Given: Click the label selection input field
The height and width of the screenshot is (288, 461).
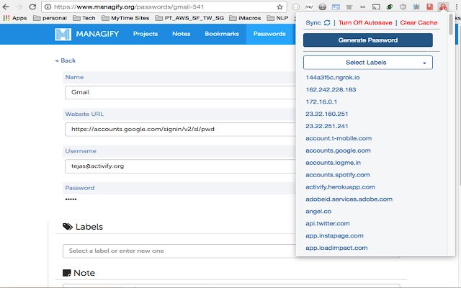Looking at the screenshot, I should point(179,251).
